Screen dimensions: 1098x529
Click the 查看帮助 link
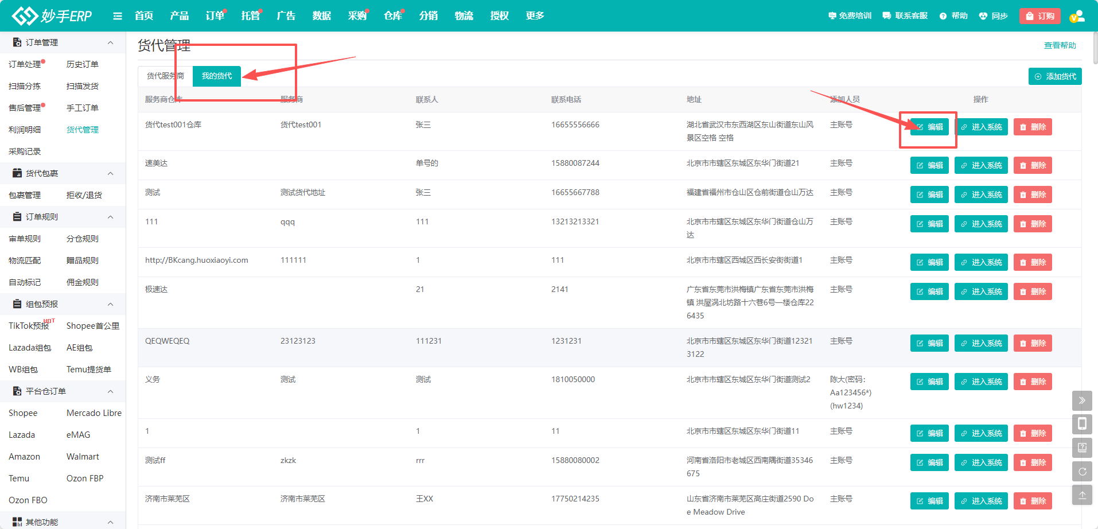(x=1060, y=45)
